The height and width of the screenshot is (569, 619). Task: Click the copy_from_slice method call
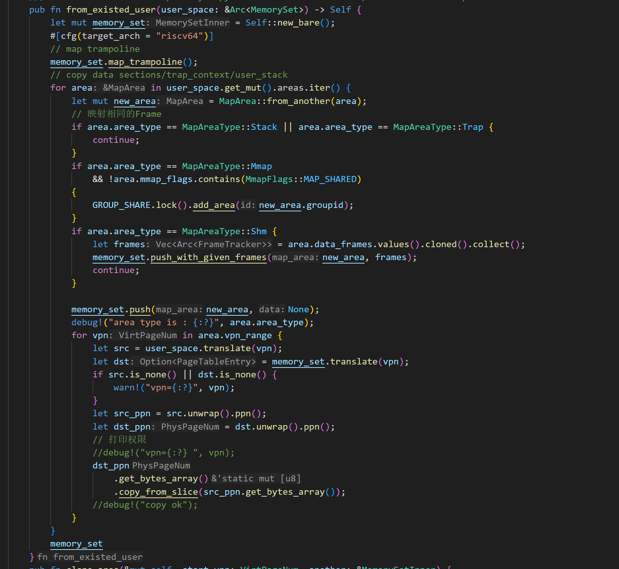pyautogui.click(x=158, y=492)
